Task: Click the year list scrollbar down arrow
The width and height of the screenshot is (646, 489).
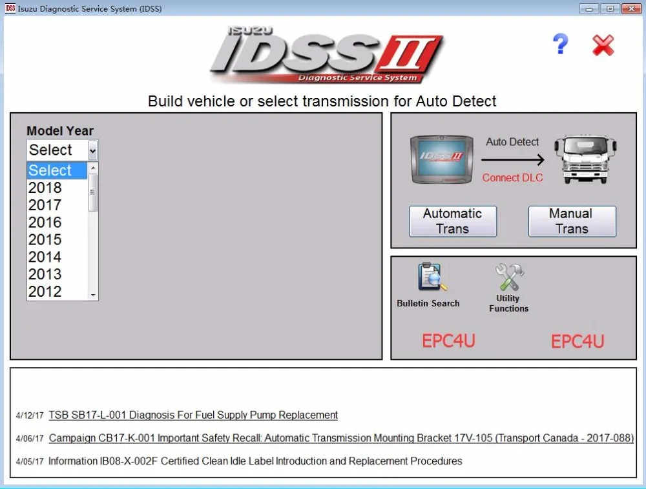Action: (x=93, y=295)
